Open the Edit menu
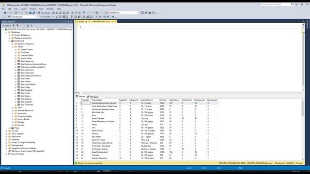The width and height of the screenshot is (310, 174). pyautogui.click(x=9, y=9)
